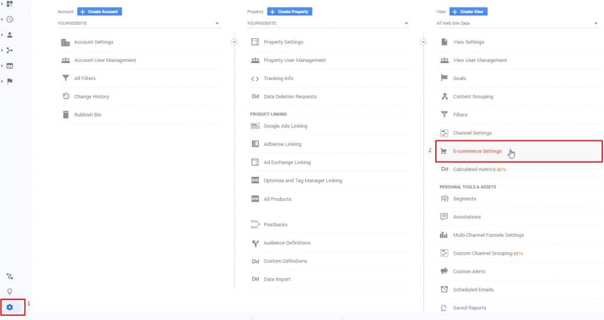
Task: Click the AdSense Linking icon
Action: coord(255,144)
